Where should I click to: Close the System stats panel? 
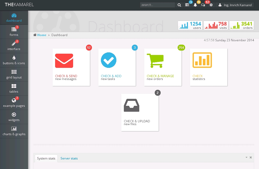[251, 157]
